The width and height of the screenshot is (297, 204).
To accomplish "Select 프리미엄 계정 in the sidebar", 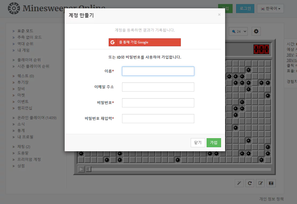I will (29, 159).
